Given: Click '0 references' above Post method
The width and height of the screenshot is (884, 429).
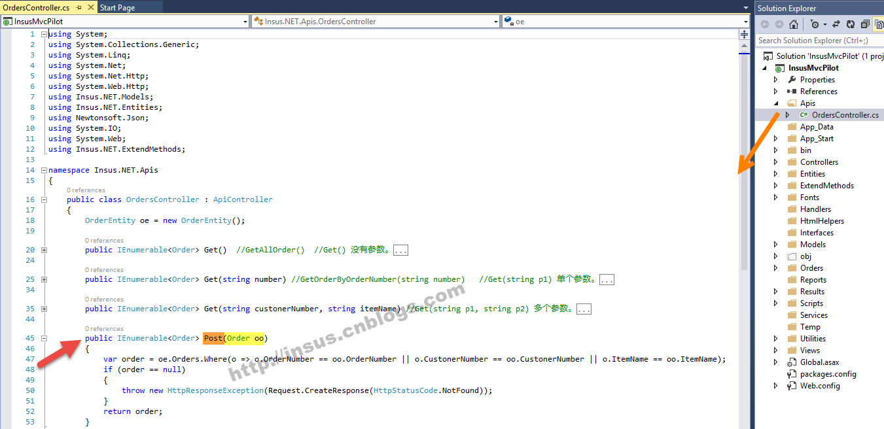Looking at the screenshot, I should (104, 329).
